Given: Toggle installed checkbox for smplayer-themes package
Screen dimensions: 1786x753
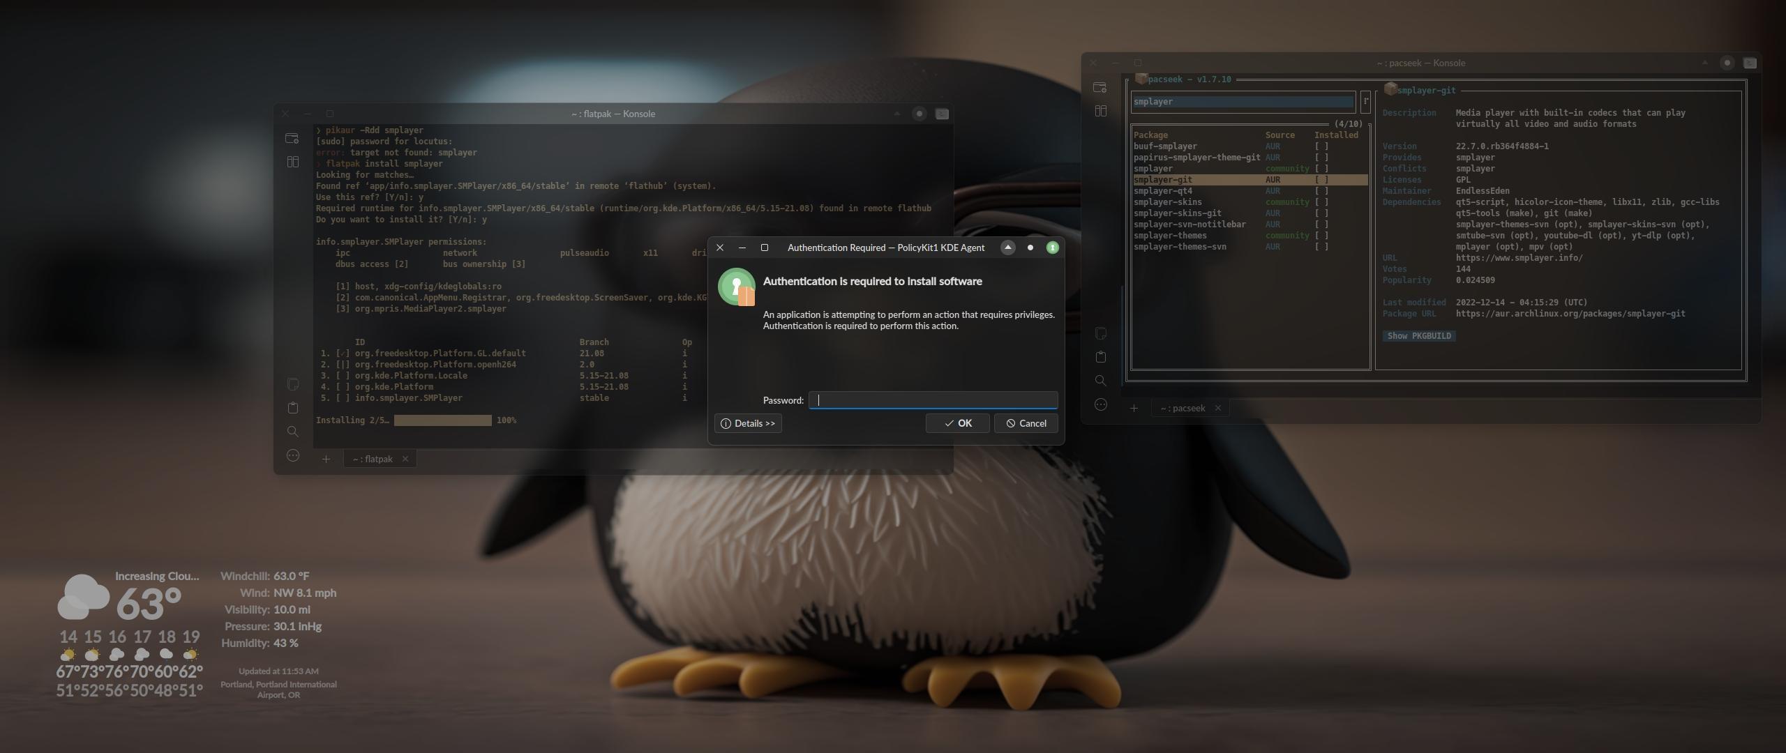Looking at the screenshot, I should pyautogui.click(x=1321, y=236).
